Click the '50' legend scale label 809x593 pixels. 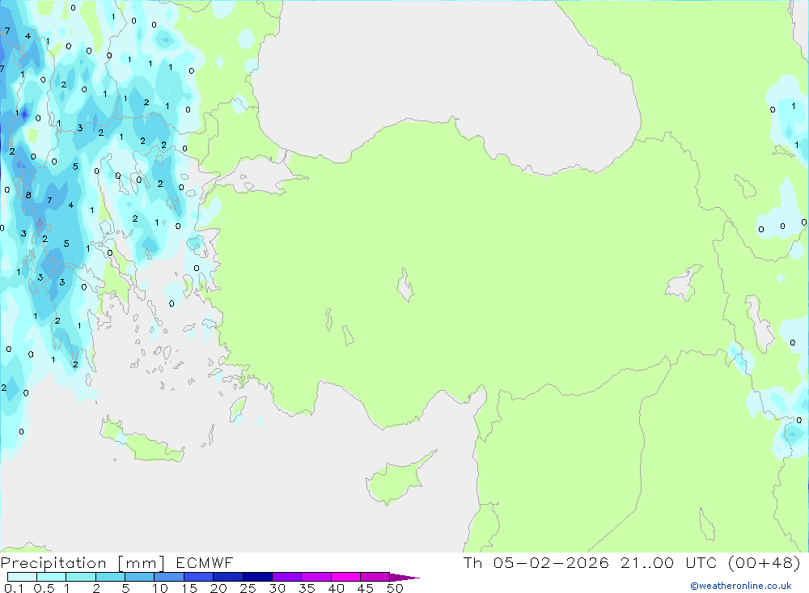click(395, 588)
